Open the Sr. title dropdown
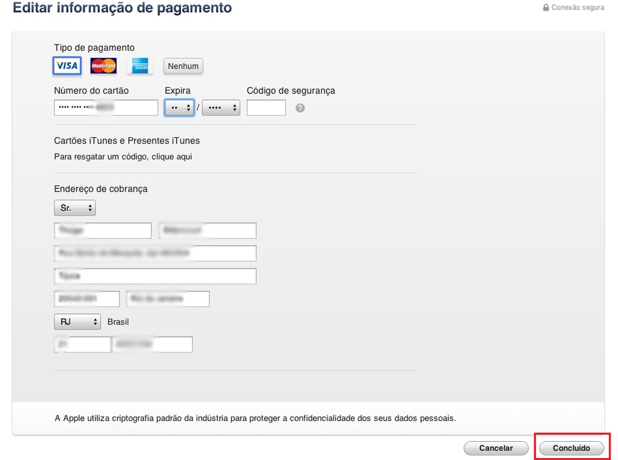The image size is (618, 460). (75, 208)
